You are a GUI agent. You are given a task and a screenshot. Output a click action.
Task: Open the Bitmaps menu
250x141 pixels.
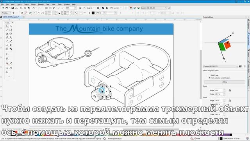pyautogui.click(x=41, y=4)
